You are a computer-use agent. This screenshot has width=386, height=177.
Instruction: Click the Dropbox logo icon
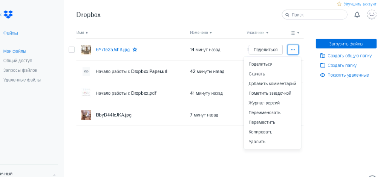[x=8, y=15]
